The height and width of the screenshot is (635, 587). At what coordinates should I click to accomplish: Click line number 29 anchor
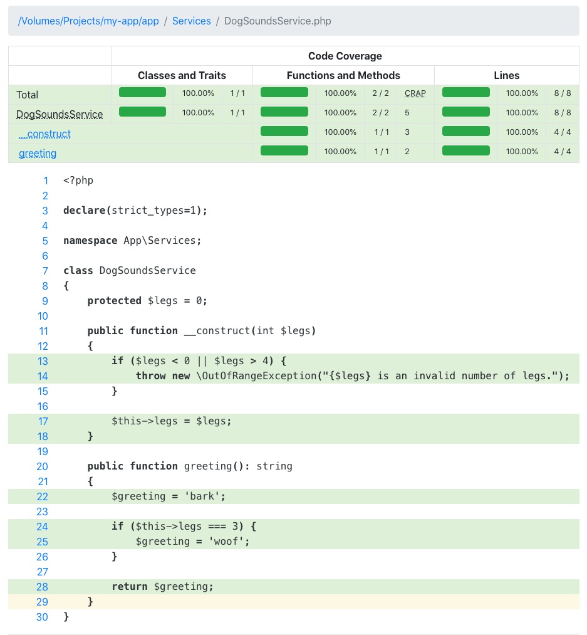pyautogui.click(x=43, y=602)
